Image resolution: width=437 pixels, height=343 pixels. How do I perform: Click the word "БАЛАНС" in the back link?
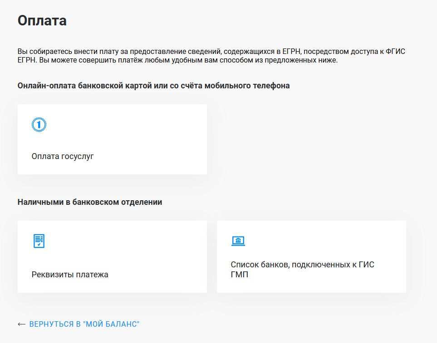pyautogui.click(x=122, y=324)
